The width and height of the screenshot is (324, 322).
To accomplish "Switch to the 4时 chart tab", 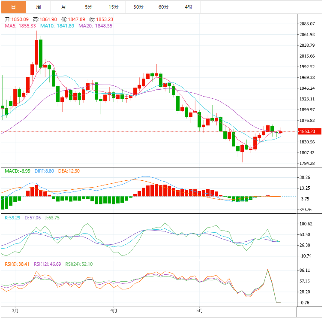I will [x=189, y=7].
